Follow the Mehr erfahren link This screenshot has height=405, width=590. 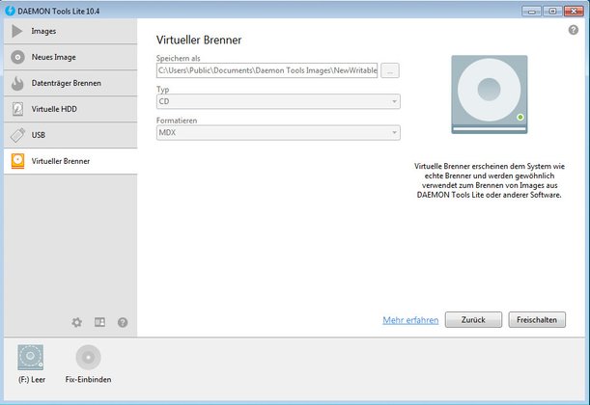point(410,320)
